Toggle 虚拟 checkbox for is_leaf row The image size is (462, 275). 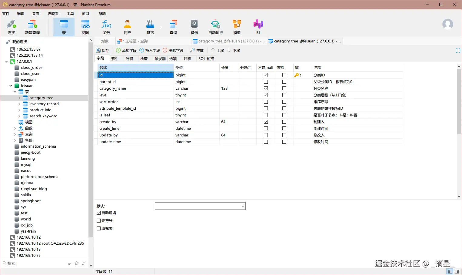284,115
